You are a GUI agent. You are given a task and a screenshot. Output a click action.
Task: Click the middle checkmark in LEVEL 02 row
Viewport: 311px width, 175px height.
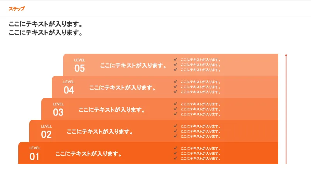(x=175, y=131)
